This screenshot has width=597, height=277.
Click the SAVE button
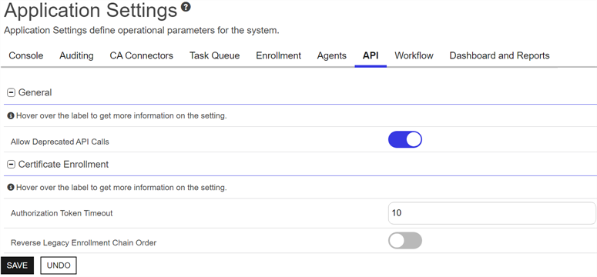(17, 265)
